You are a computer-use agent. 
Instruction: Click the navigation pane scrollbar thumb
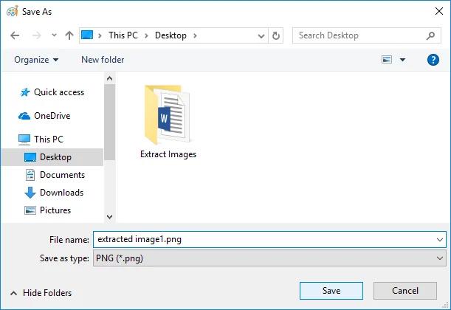pos(109,123)
